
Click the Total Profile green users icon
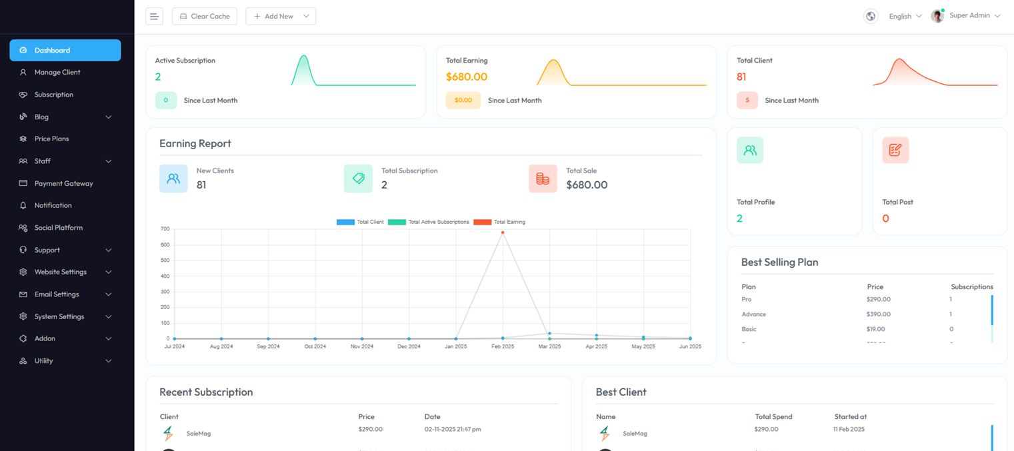tap(750, 151)
